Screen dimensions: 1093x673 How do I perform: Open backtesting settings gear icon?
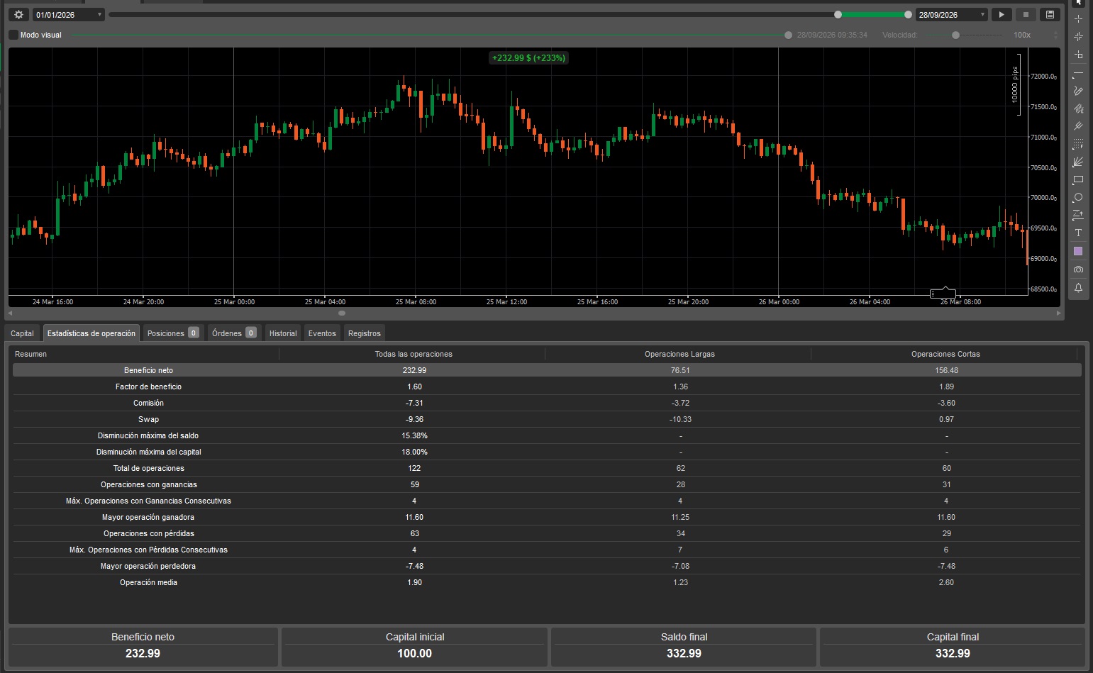18,14
